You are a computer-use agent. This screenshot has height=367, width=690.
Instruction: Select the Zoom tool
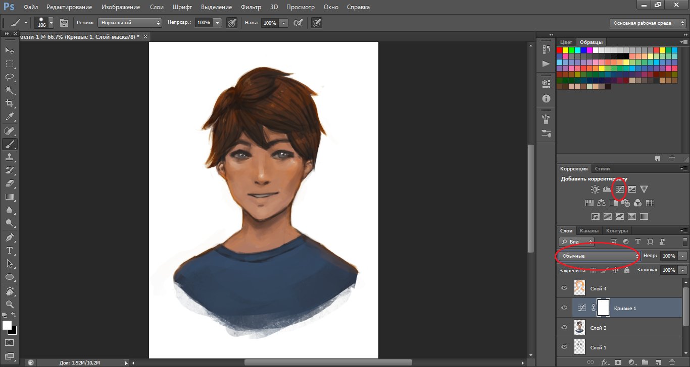pos(10,304)
